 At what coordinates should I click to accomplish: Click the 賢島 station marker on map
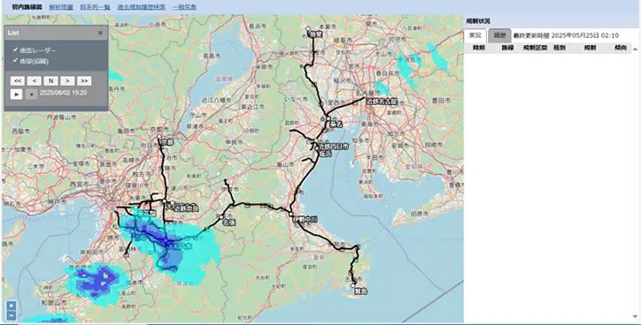(353, 286)
